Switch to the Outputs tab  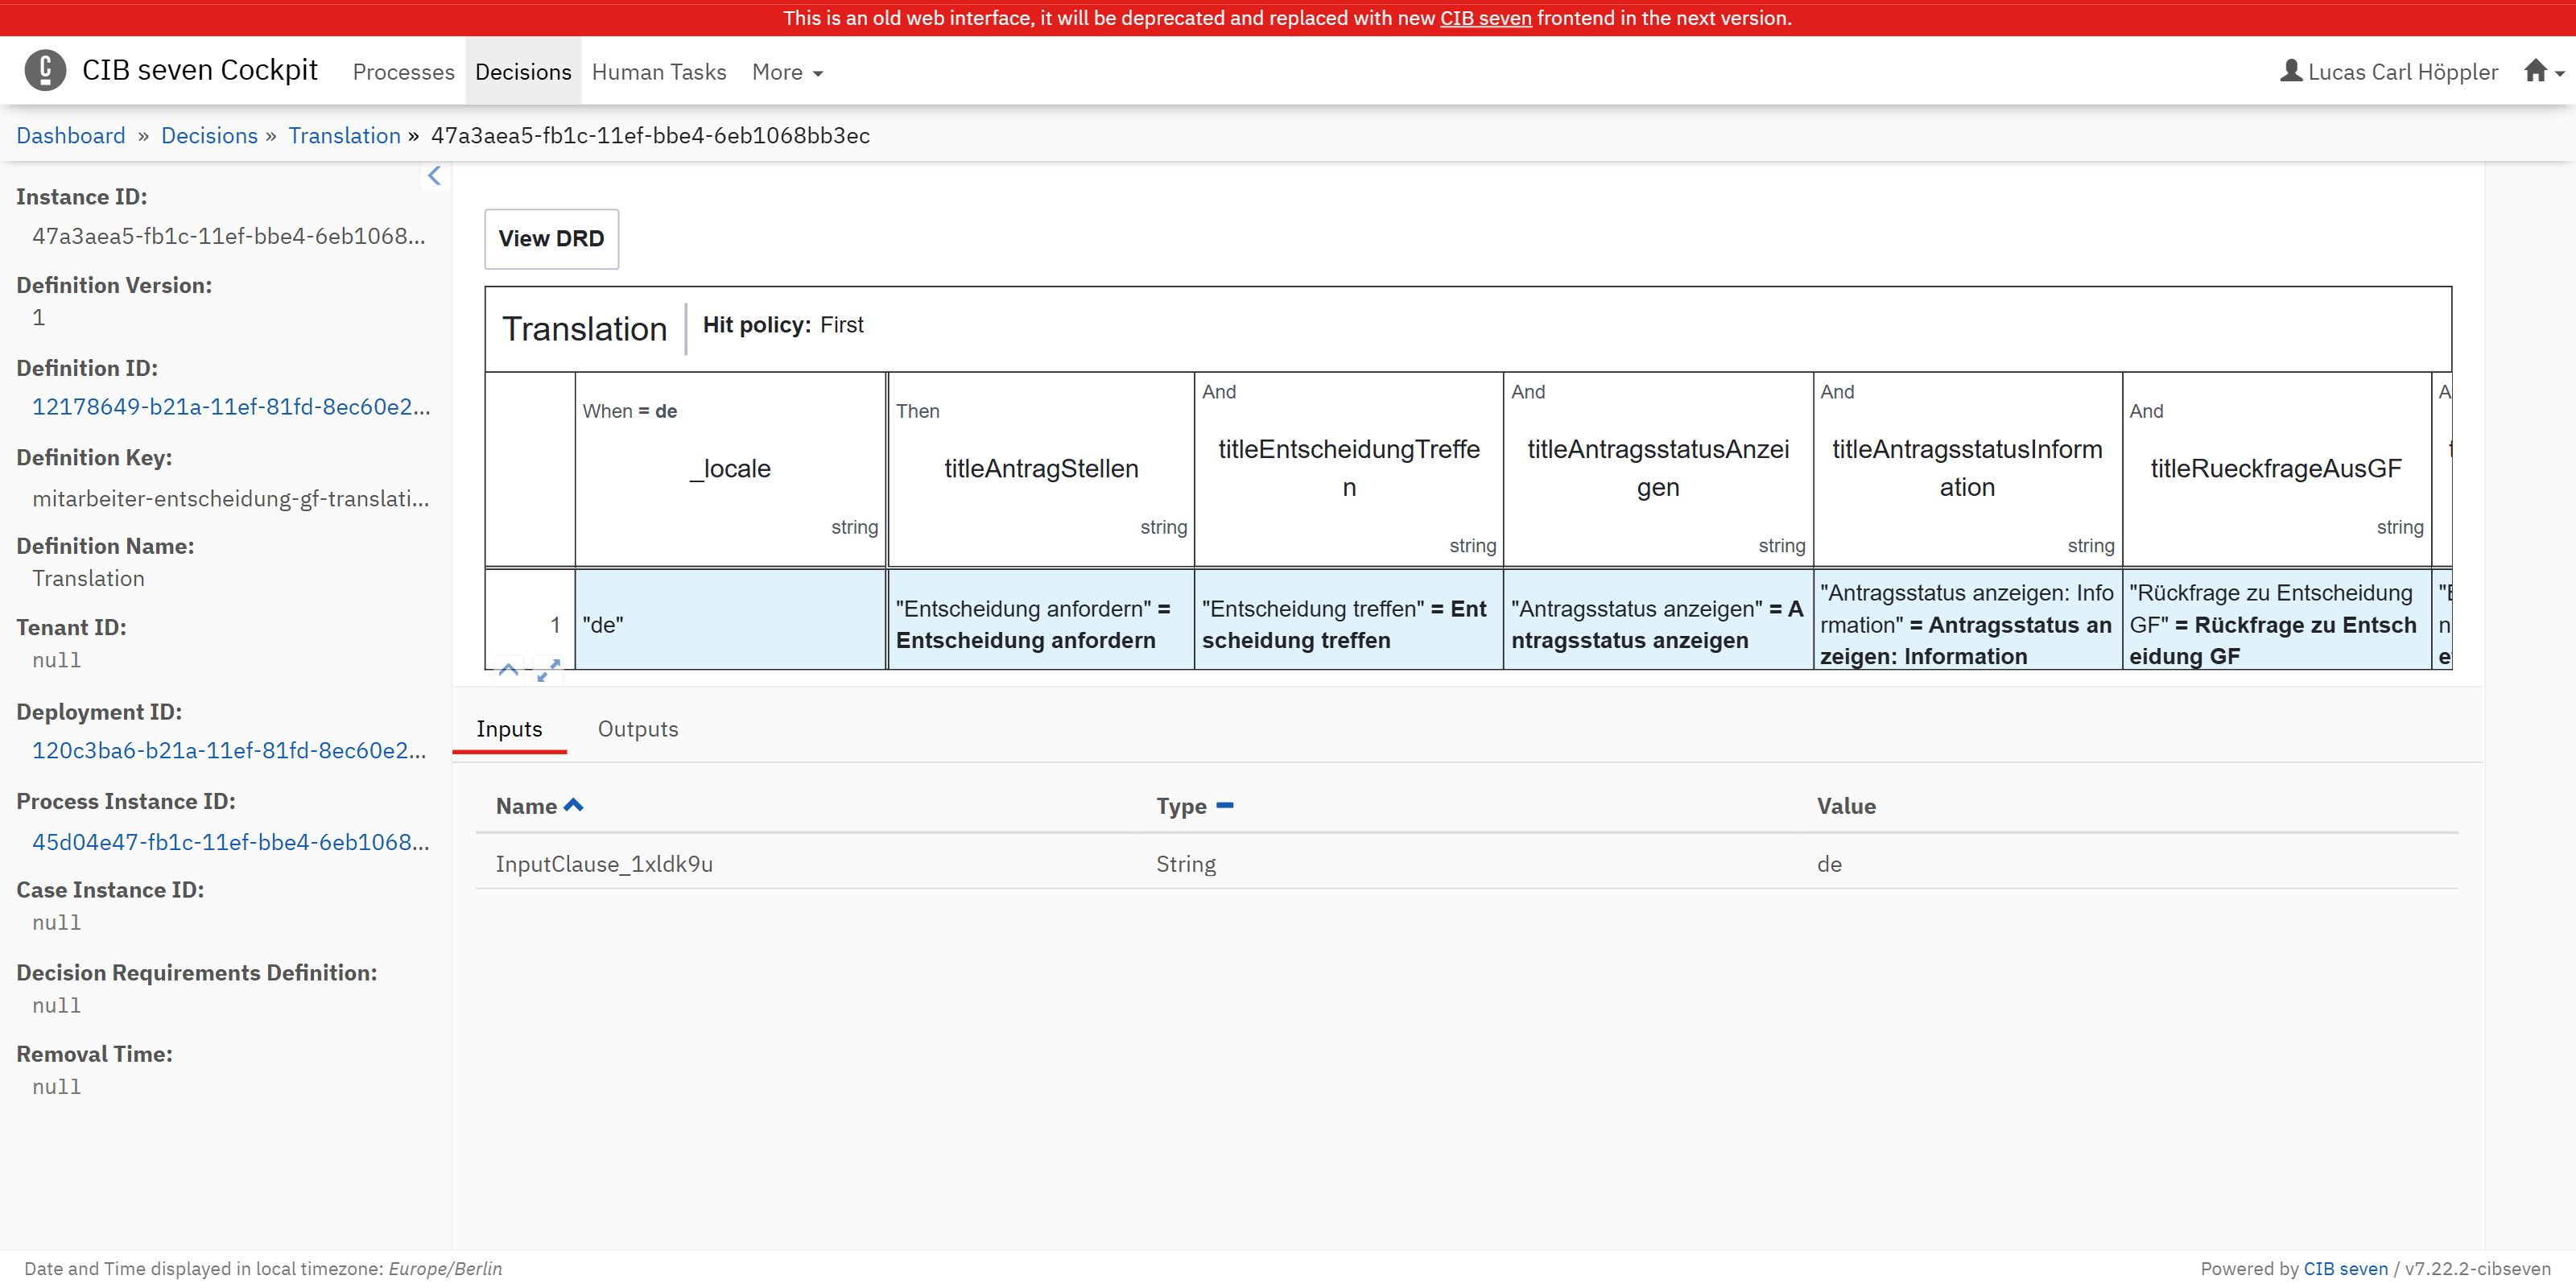pyautogui.click(x=637, y=729)
